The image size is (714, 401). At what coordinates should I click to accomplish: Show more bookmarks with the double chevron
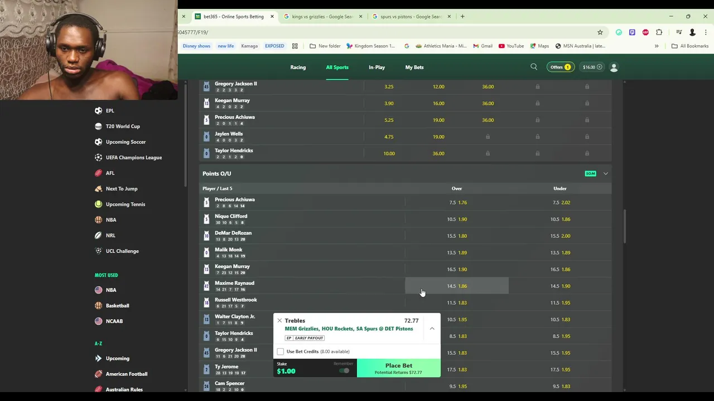point(657,46)
